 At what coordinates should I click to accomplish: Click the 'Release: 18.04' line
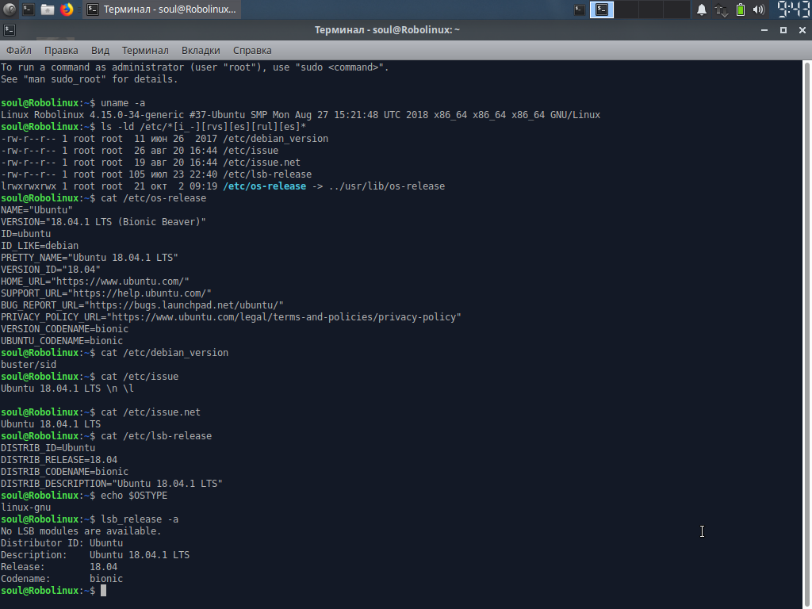pyautogui.click(x=59, y=566)
